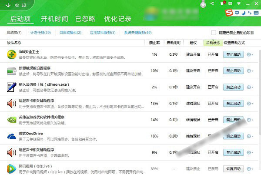The width and height of the screenshot is (261, 175).
Task: Click the vertical scrollbar of the list
Action: (x=260, y=92)
